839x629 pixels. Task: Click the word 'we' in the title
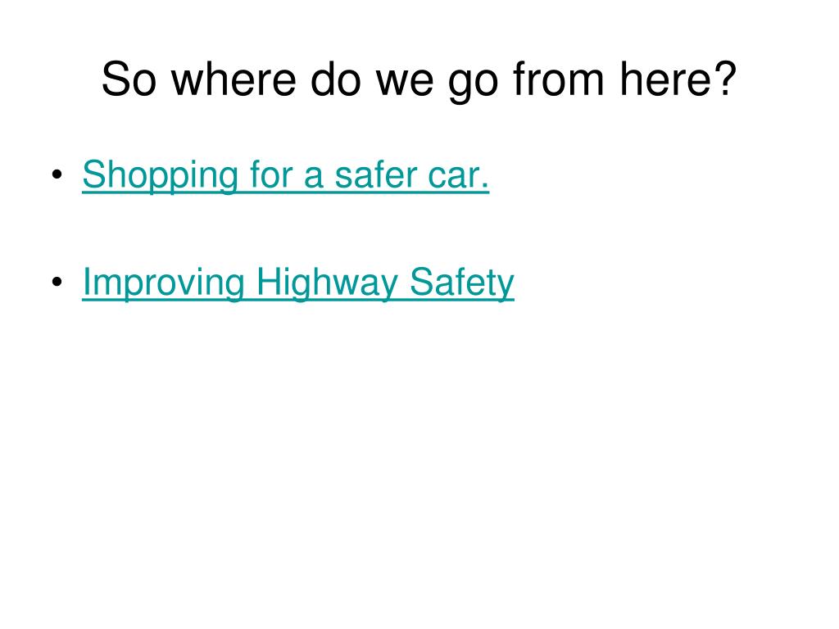(x=405, y=84)
